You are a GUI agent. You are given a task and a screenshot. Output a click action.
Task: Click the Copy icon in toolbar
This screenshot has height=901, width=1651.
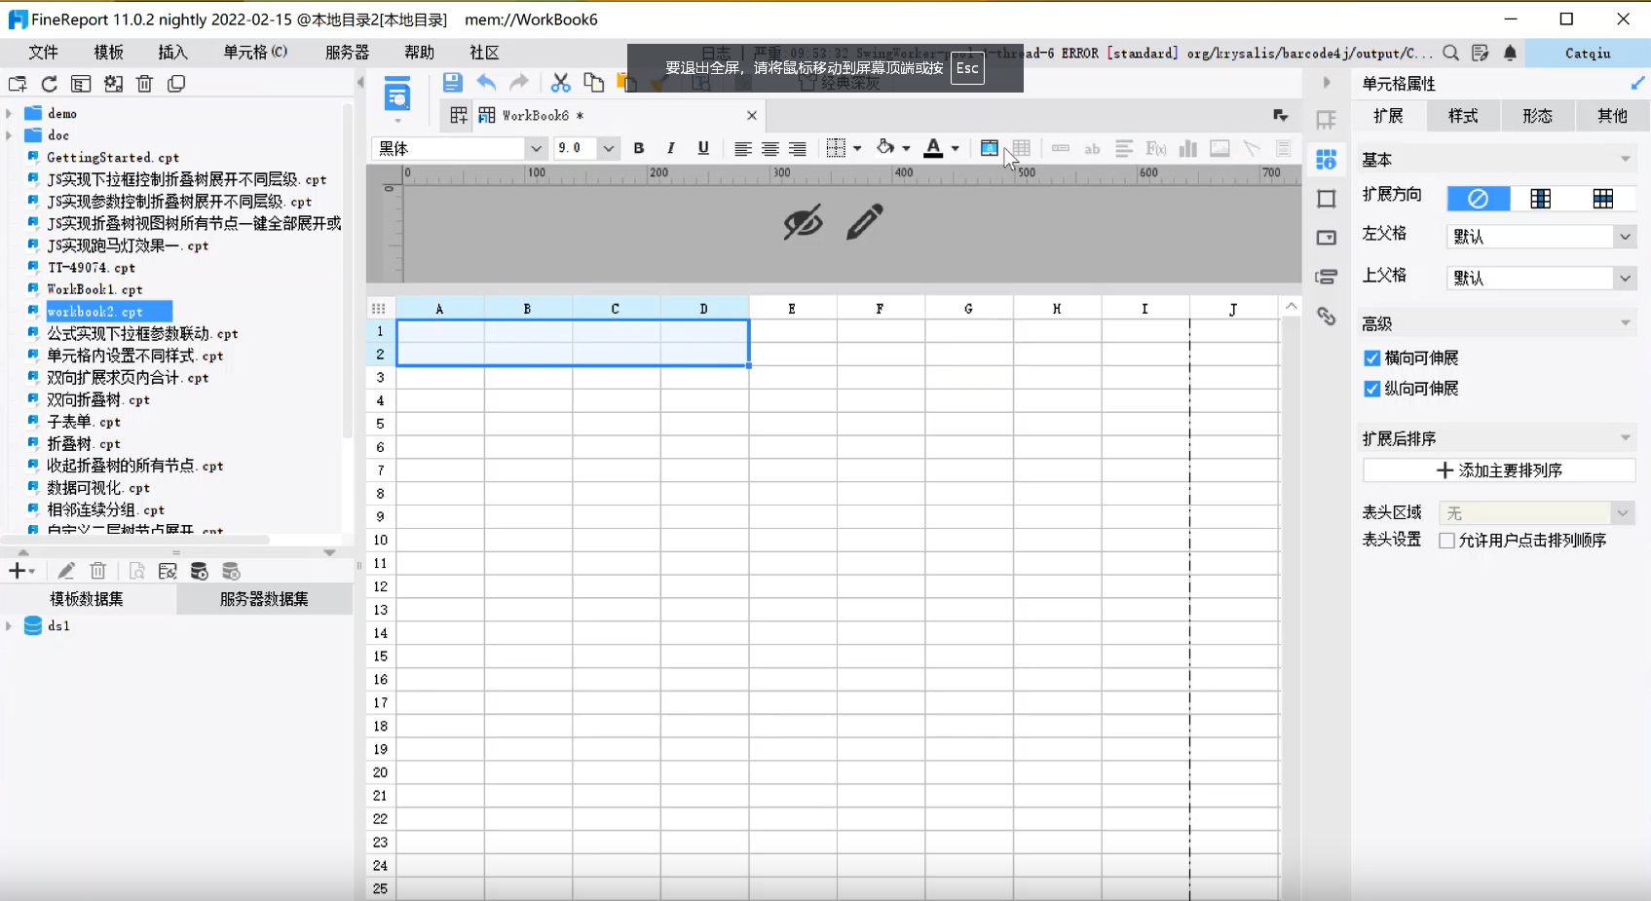point(593,83)
